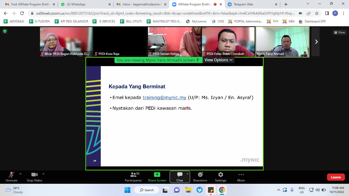Click the red Leave button

(x=336, y=177)
